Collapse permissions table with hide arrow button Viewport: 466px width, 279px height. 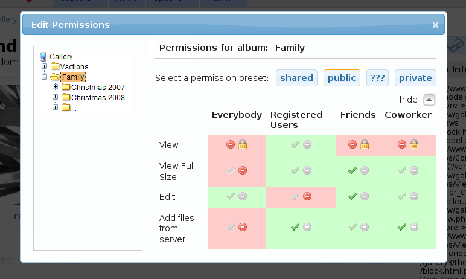pos(429,100)
